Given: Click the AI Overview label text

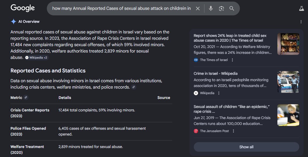Looking at the screenshot, I should tap(29, 21).
